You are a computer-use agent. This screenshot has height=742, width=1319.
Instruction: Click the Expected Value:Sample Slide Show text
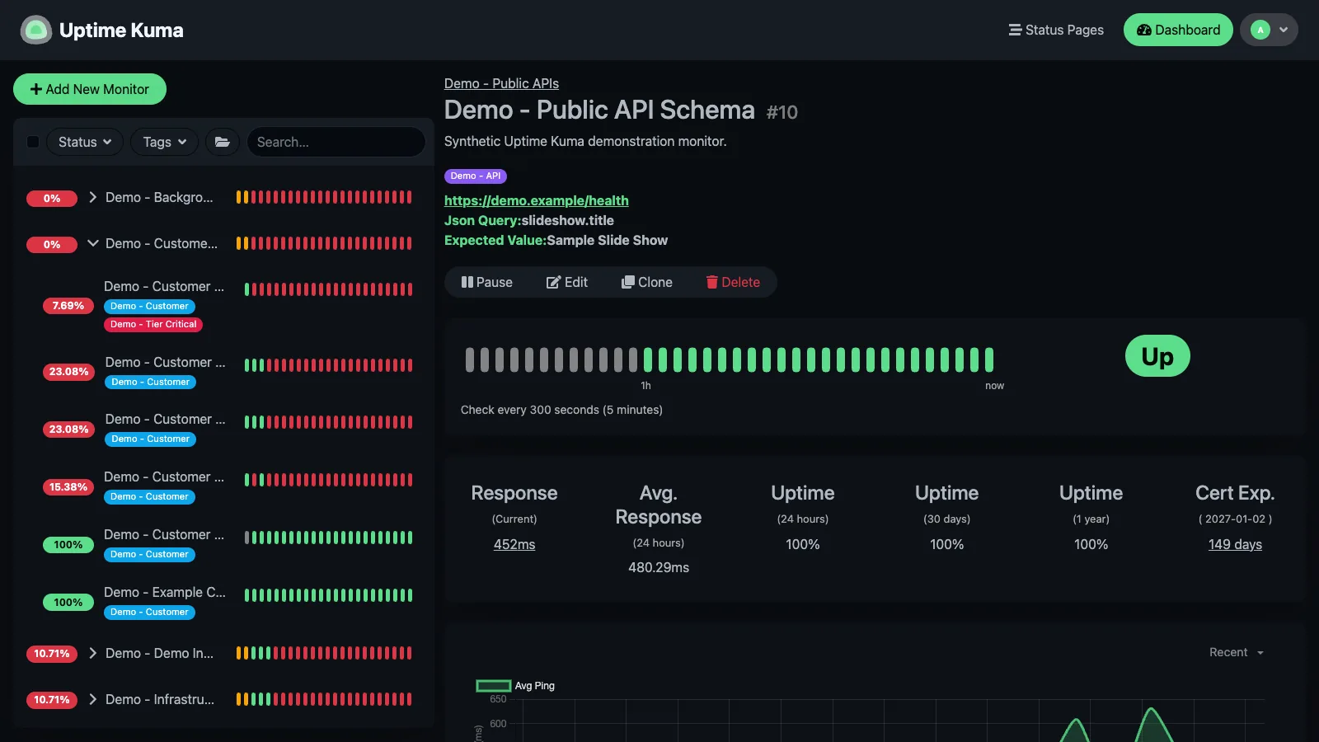pyautogui.click(x=556, y=240)
